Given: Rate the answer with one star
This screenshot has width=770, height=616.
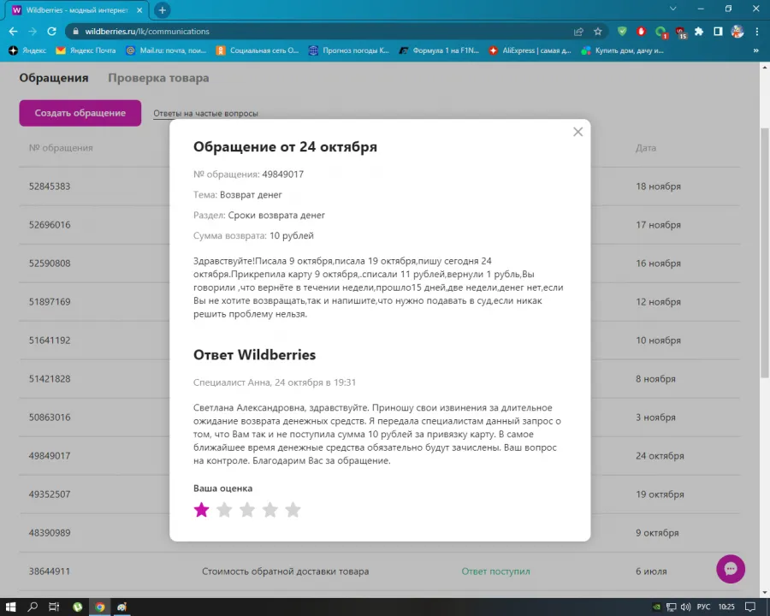Looking at the screenshot, I should click(x=201, y=510).
